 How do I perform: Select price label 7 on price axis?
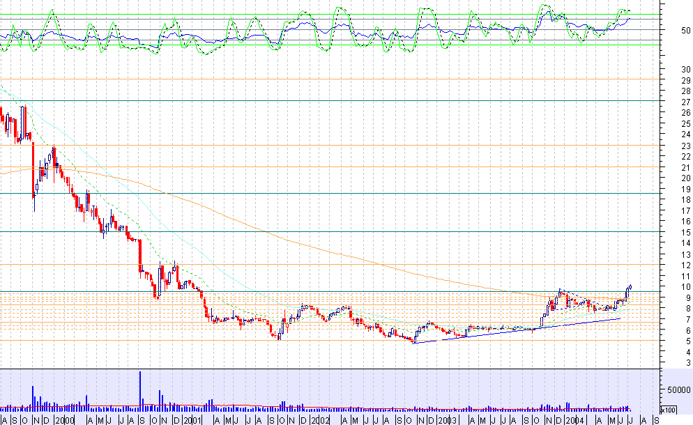point(688,319)
